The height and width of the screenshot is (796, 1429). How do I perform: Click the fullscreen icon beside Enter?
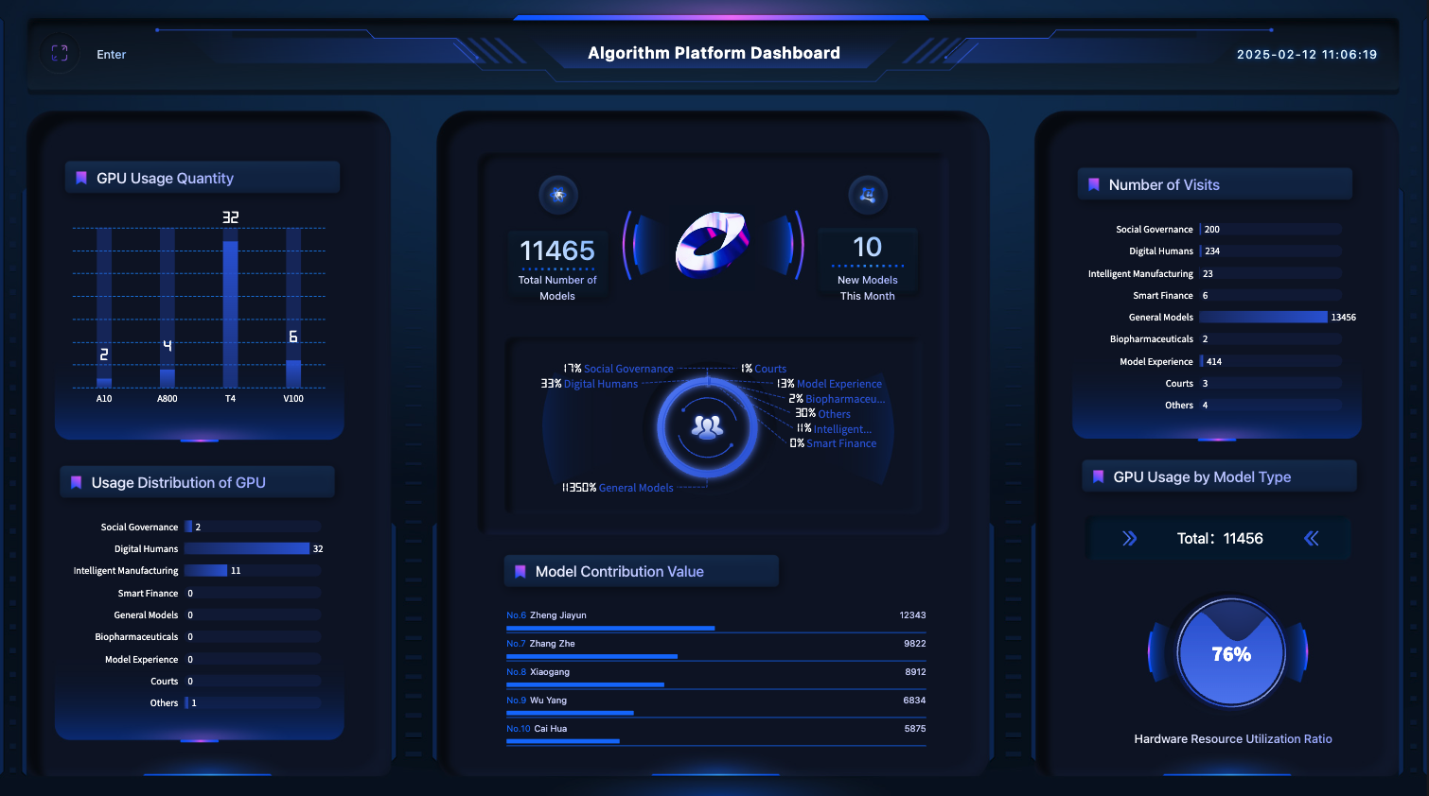60,54
